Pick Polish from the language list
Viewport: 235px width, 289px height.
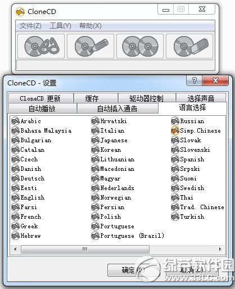(x=111, y=216)
